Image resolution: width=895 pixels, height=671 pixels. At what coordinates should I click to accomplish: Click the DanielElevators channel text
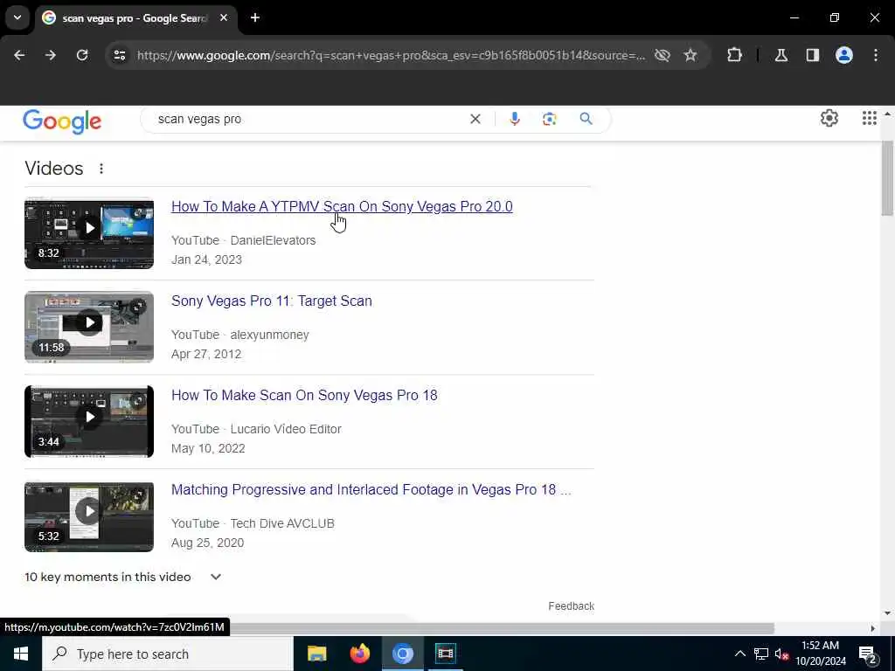(273, 240)
